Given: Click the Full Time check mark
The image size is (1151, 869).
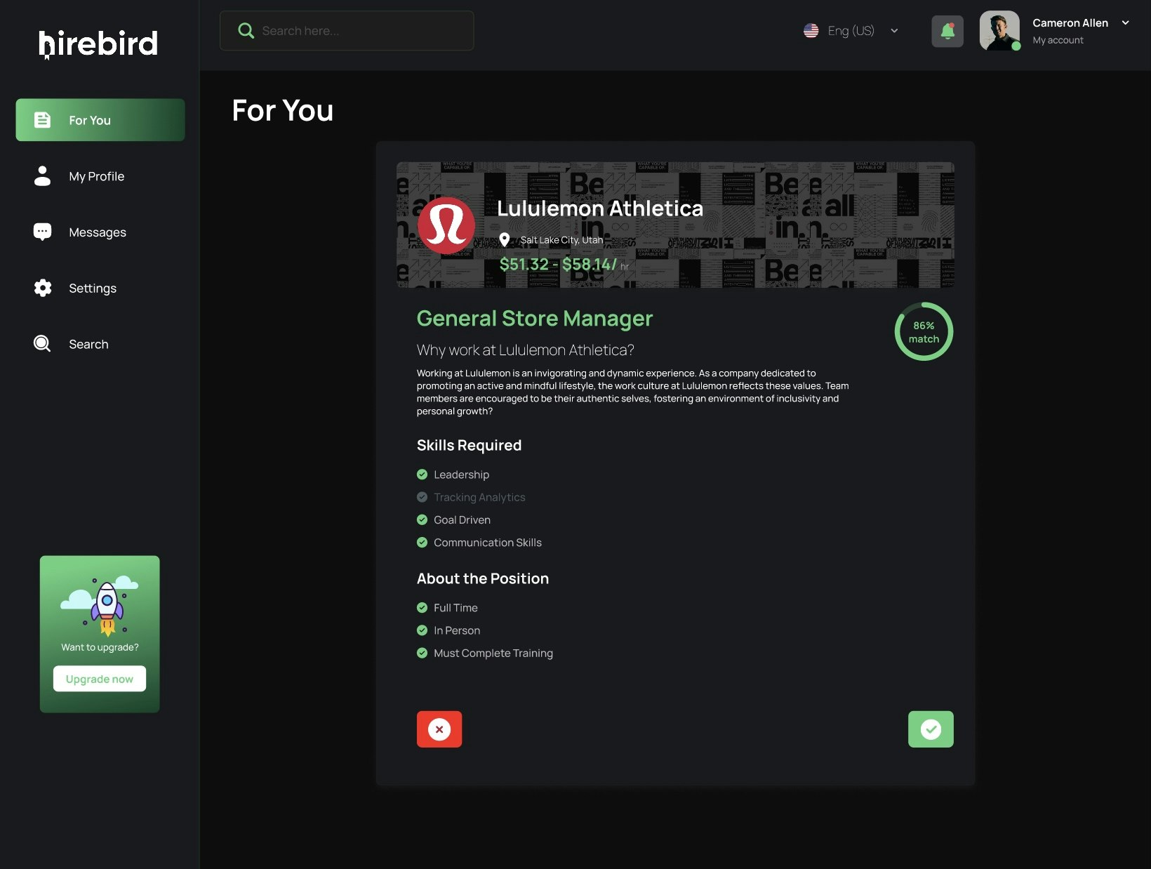Looking at the screenshot, I should [x=422, y=608].
